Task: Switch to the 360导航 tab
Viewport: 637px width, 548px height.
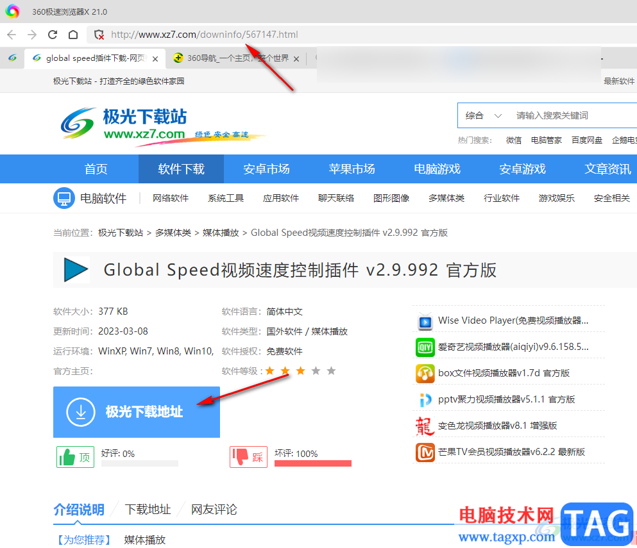Action: [236, 58]
